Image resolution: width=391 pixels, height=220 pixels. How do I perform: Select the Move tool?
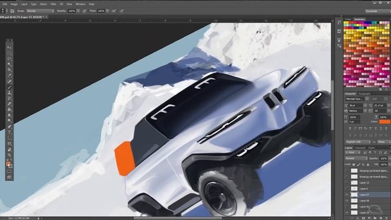(x=9, y=47)
